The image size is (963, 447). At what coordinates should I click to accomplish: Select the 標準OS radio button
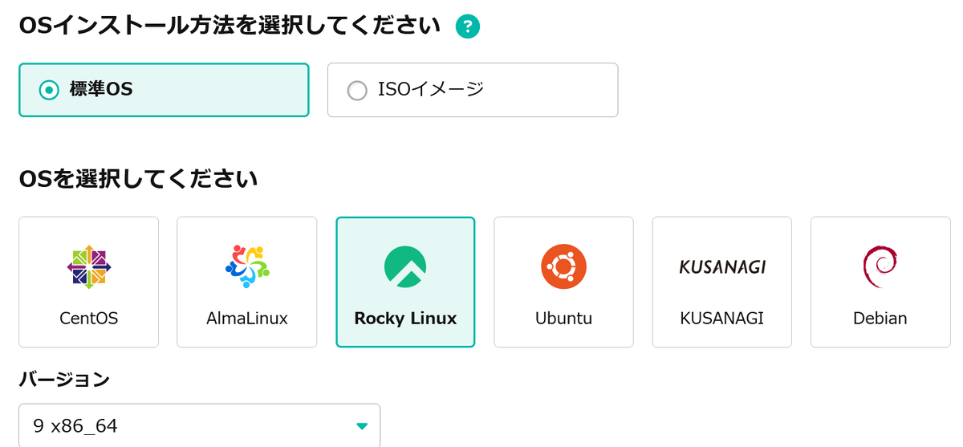[x=49, y=90]
